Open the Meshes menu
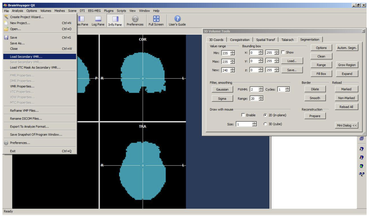 [60, 11]
